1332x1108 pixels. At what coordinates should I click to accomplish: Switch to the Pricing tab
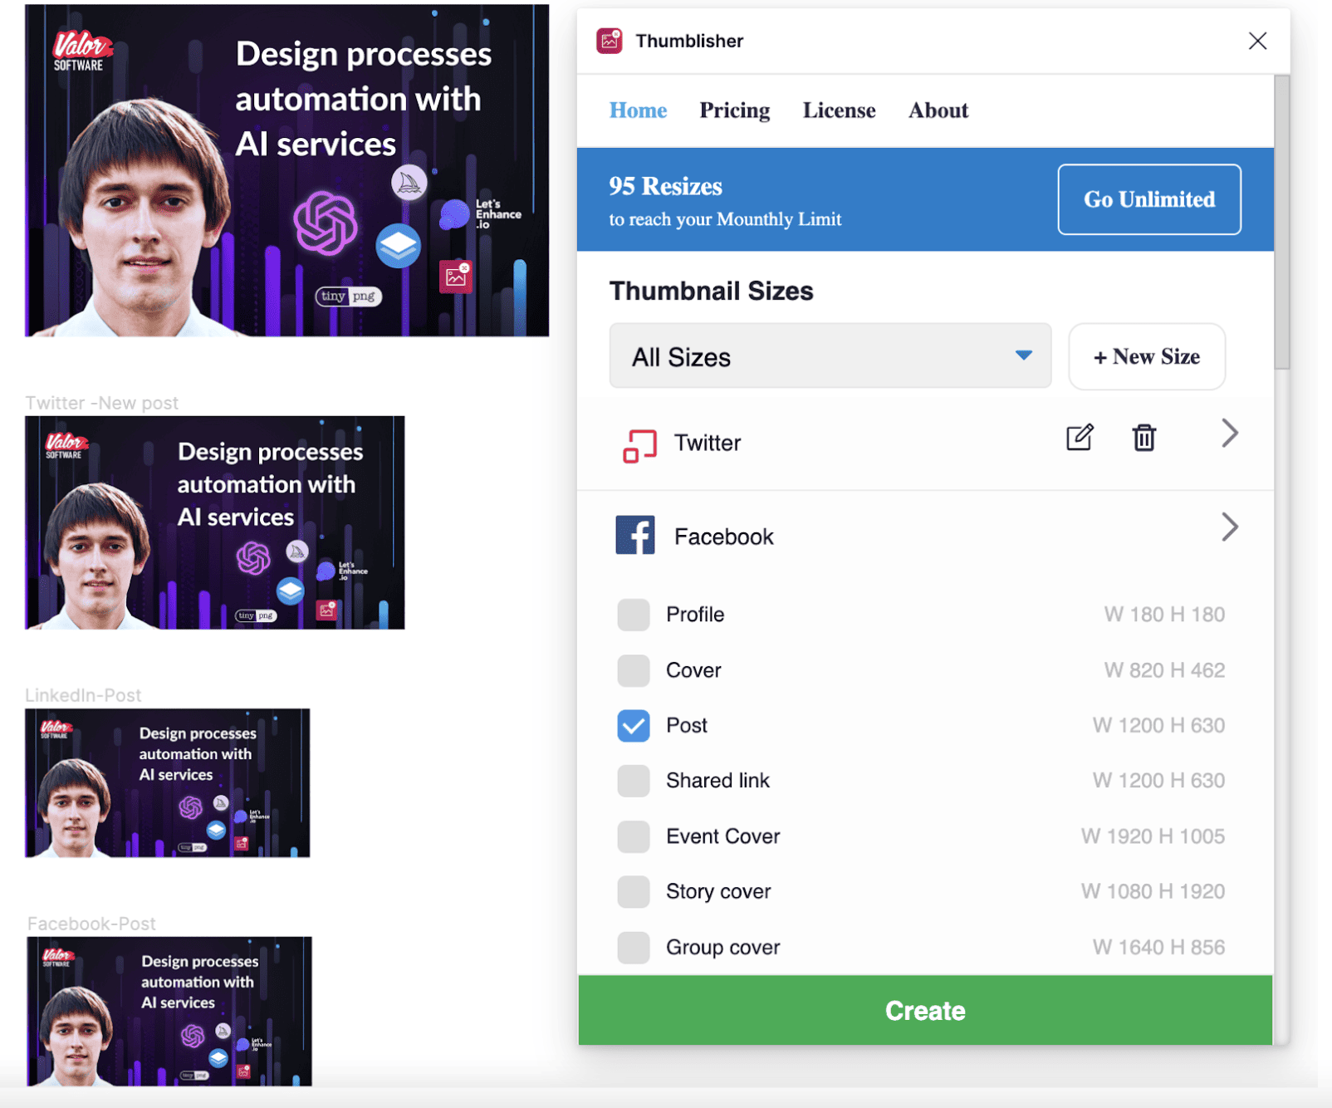(734, 110)
